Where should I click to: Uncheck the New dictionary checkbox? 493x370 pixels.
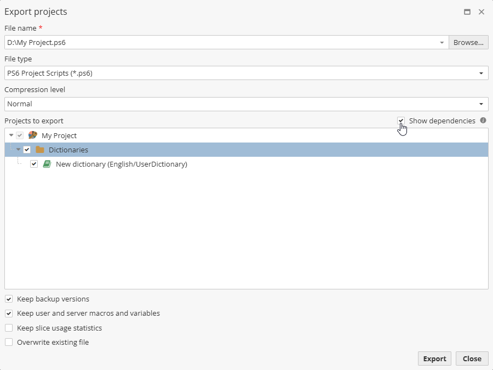point(34,164)
